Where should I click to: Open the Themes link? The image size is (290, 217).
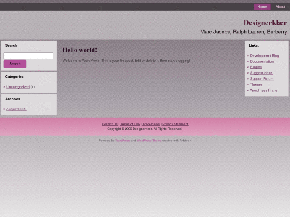(x=256, y=84)
